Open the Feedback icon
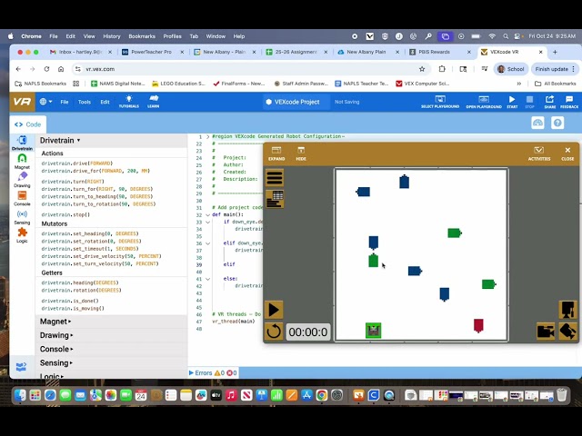Viewport: 582px width, 436px height. tap(569, 102)
